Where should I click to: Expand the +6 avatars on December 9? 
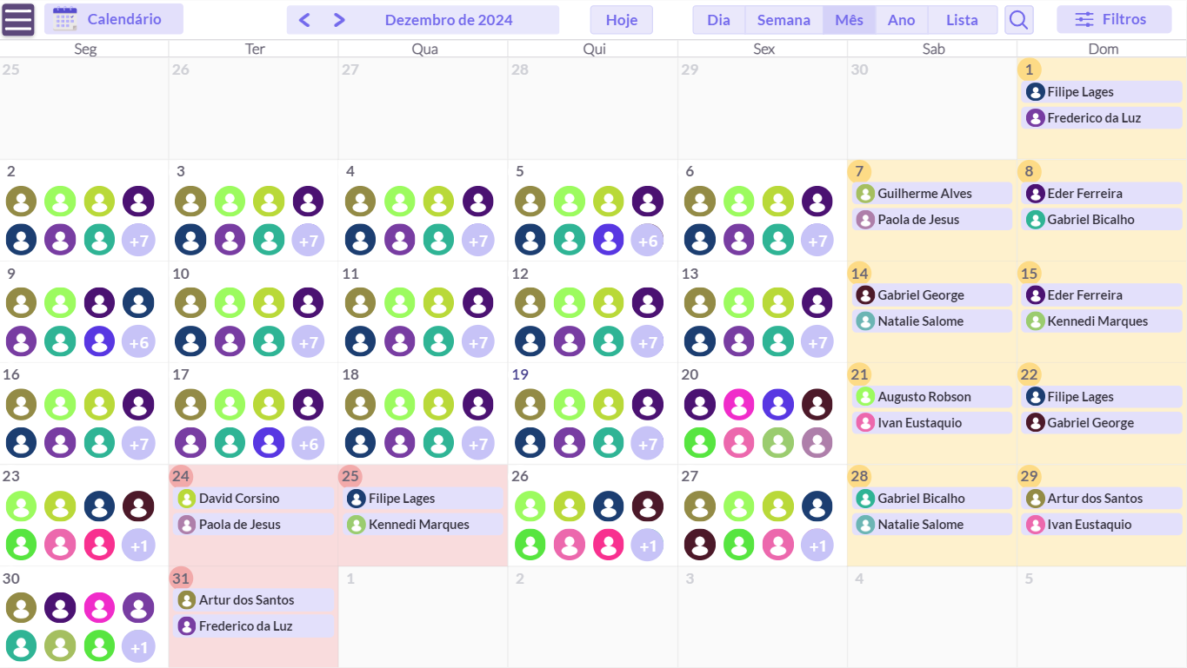139,342
